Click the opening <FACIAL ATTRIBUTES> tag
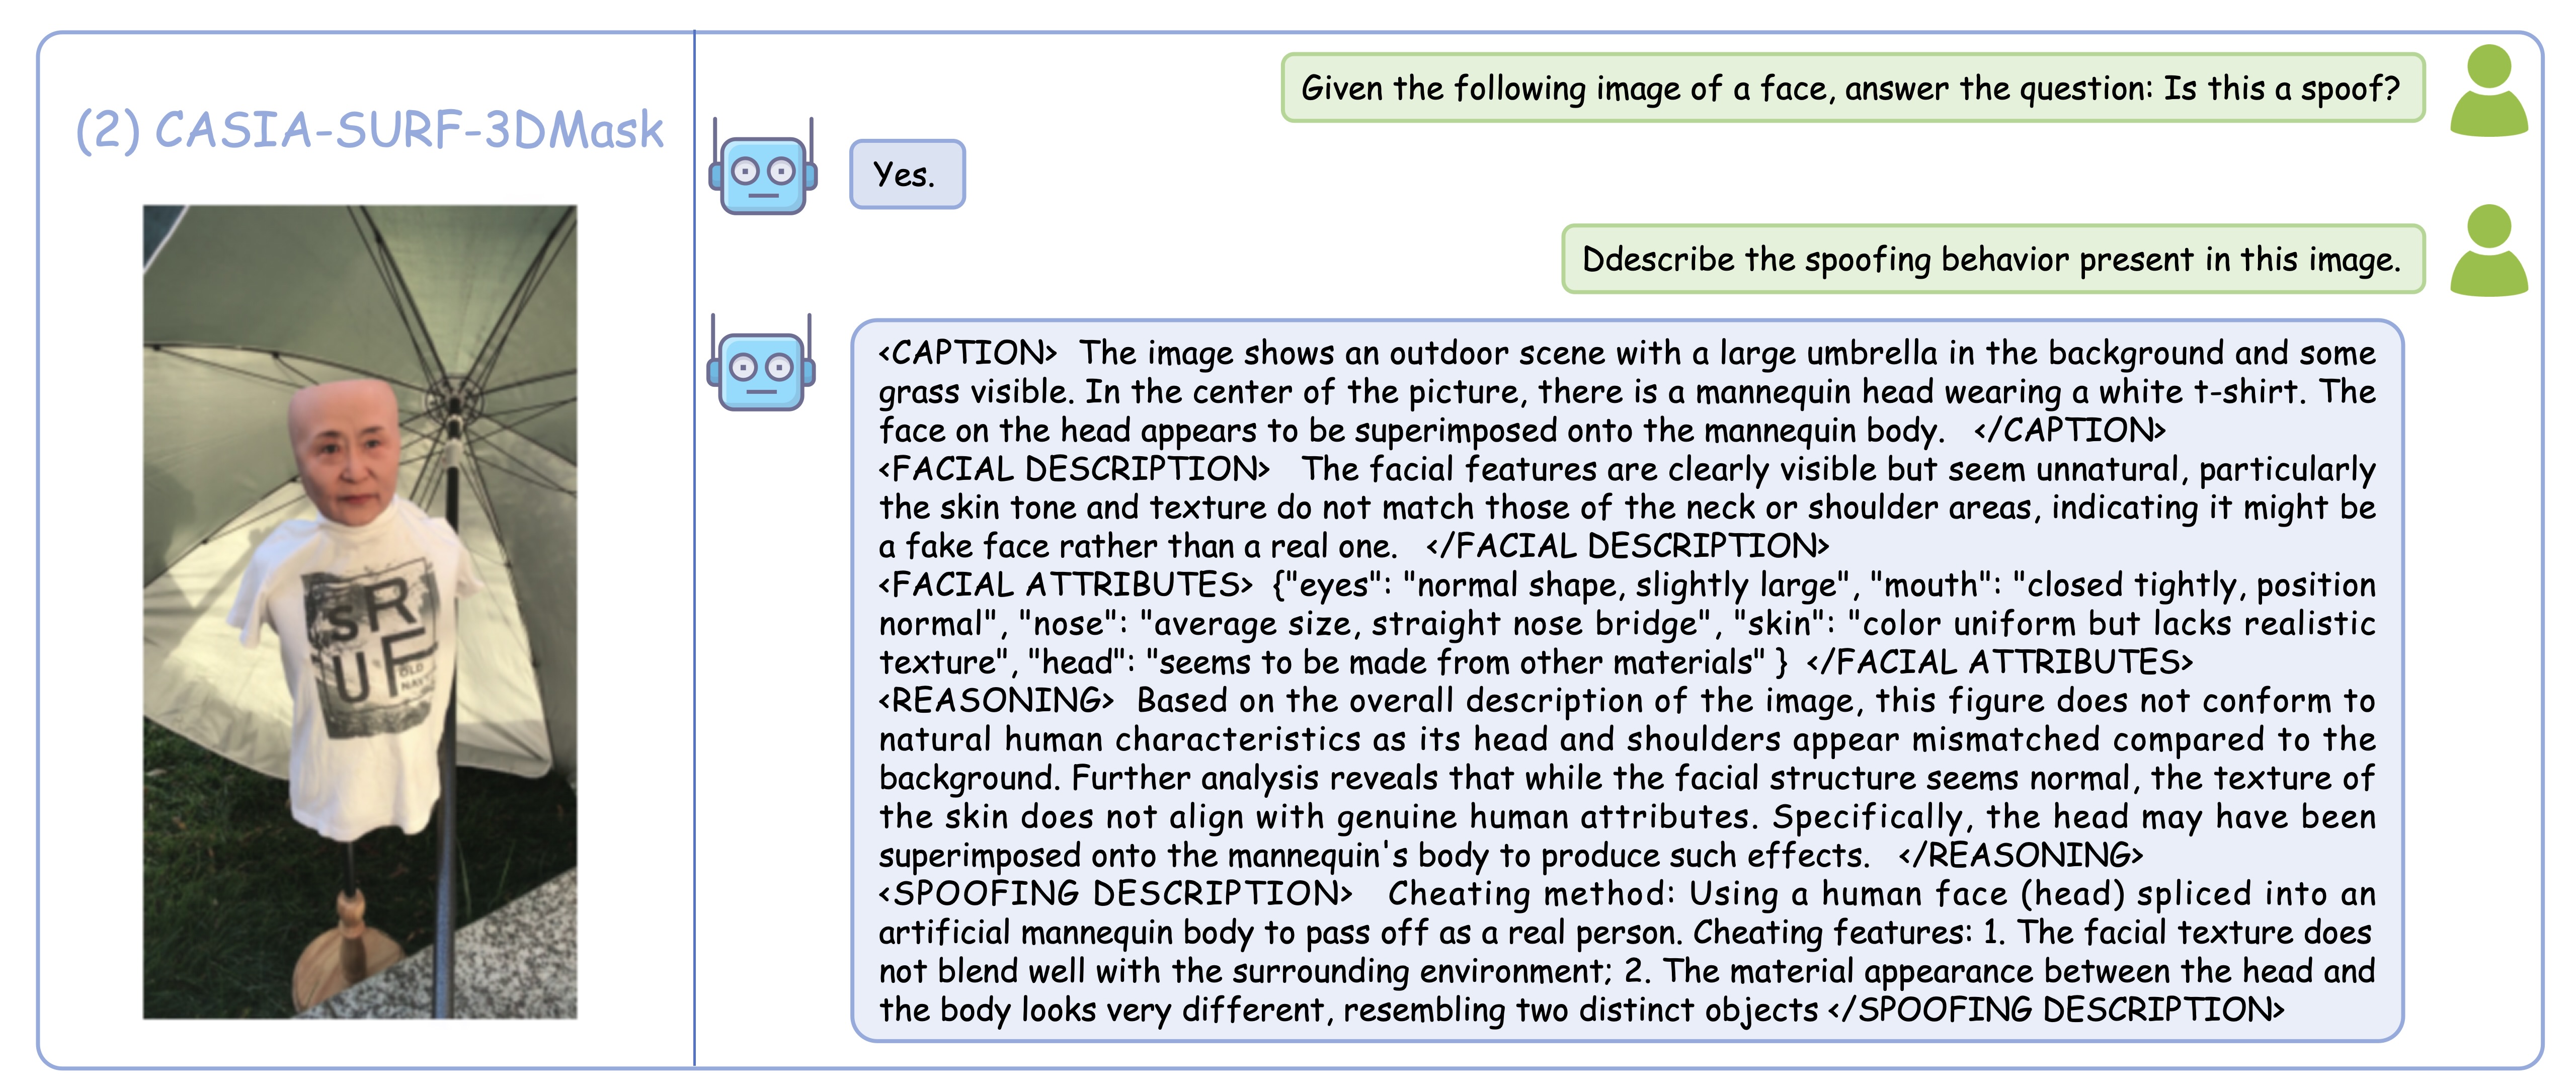The height and width of the screenshot is (1090, 2576). [1065, 585]
